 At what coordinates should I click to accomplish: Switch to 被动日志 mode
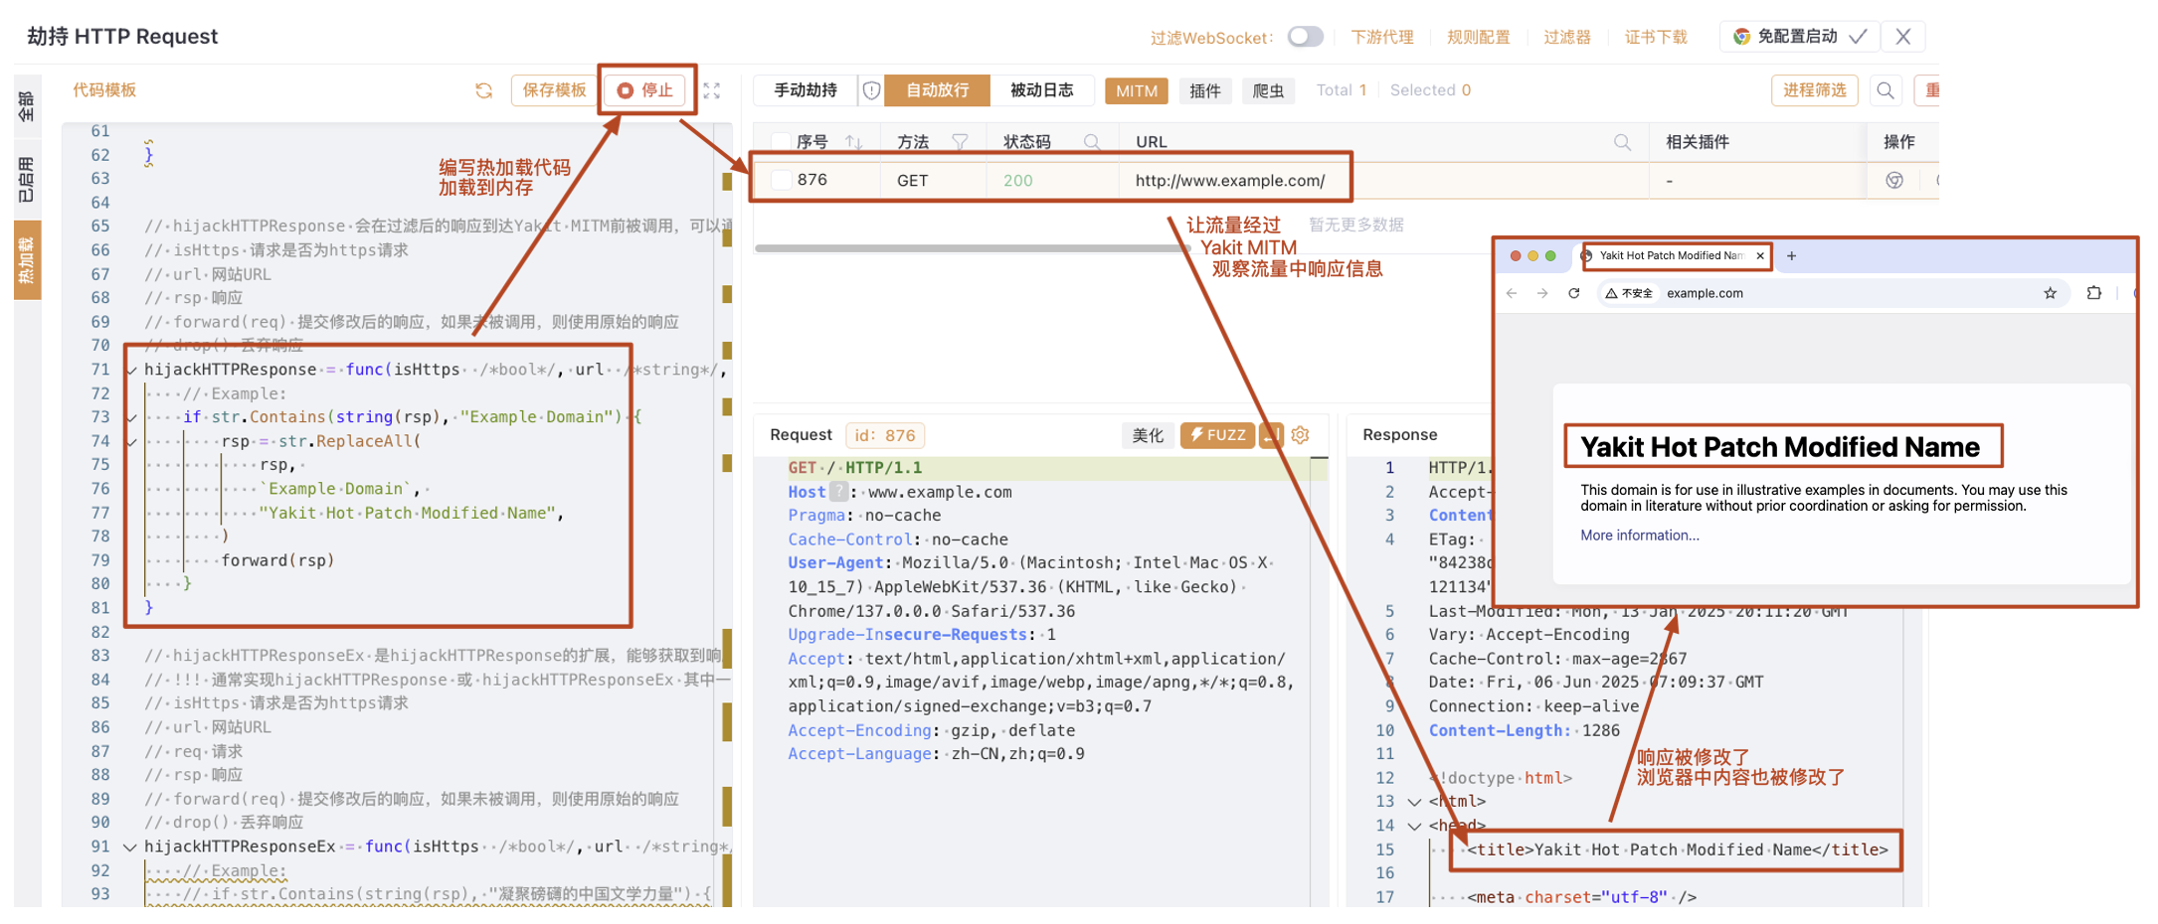pyautogui.click(x=1042, y=90)
